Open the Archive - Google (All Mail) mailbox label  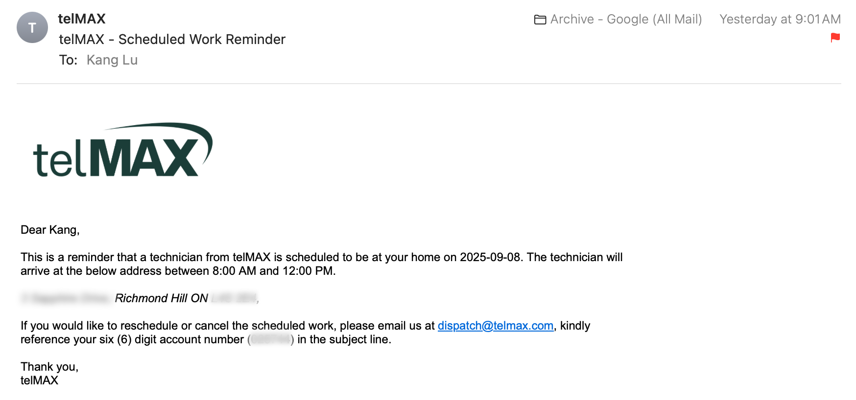coord(626,20)
